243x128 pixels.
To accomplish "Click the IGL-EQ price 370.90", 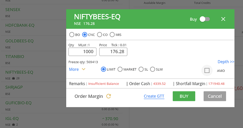I will (x=112, y=119).
